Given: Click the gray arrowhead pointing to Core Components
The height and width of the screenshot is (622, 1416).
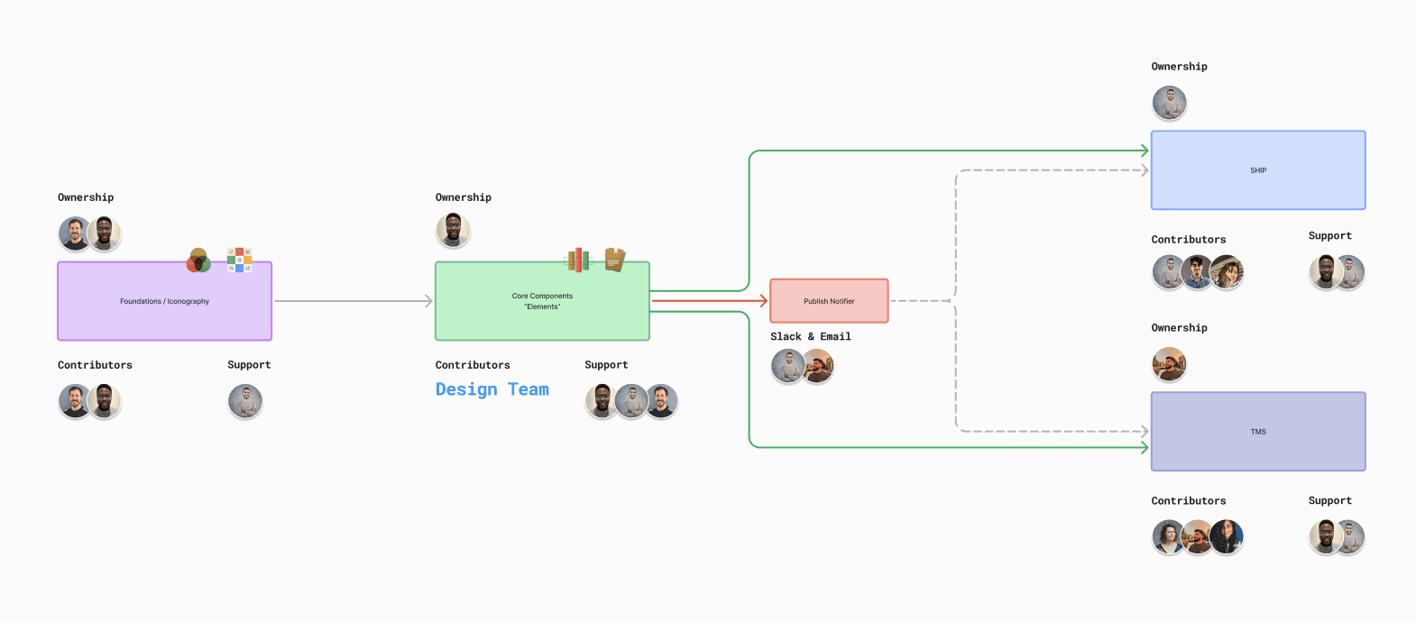Looking at the screenshot, I should 429,301.
